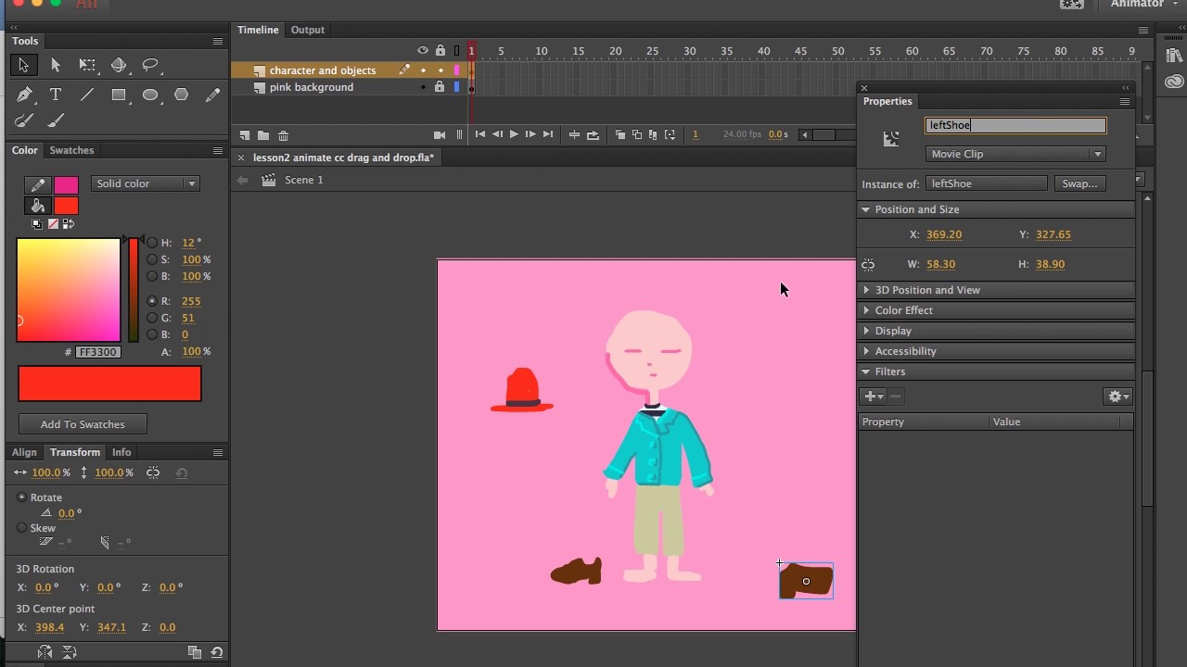Delete the selected layer with trash icon
Viewport: 1187px width, 667px height.
(284, 135)
